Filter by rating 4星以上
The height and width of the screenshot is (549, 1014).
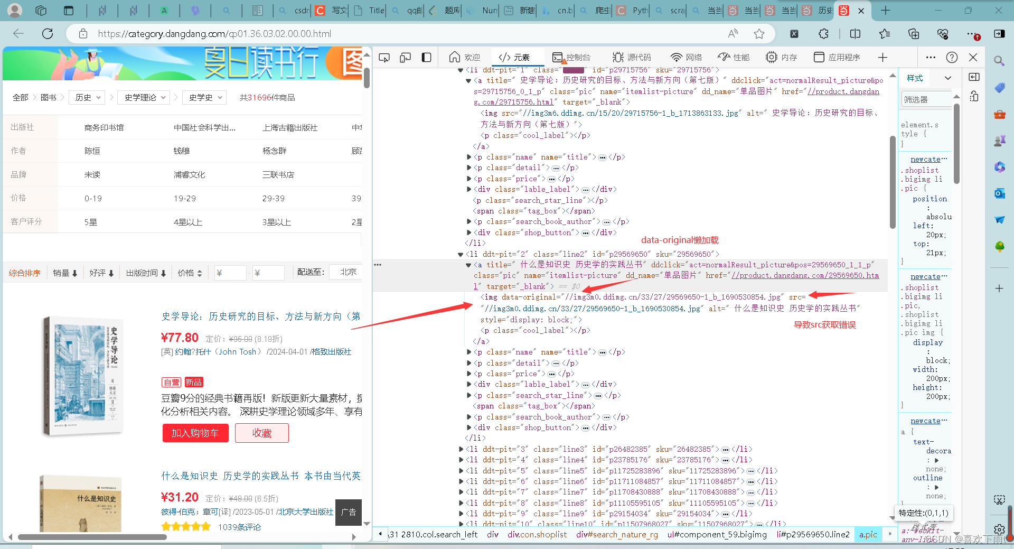tap(187, 222)
